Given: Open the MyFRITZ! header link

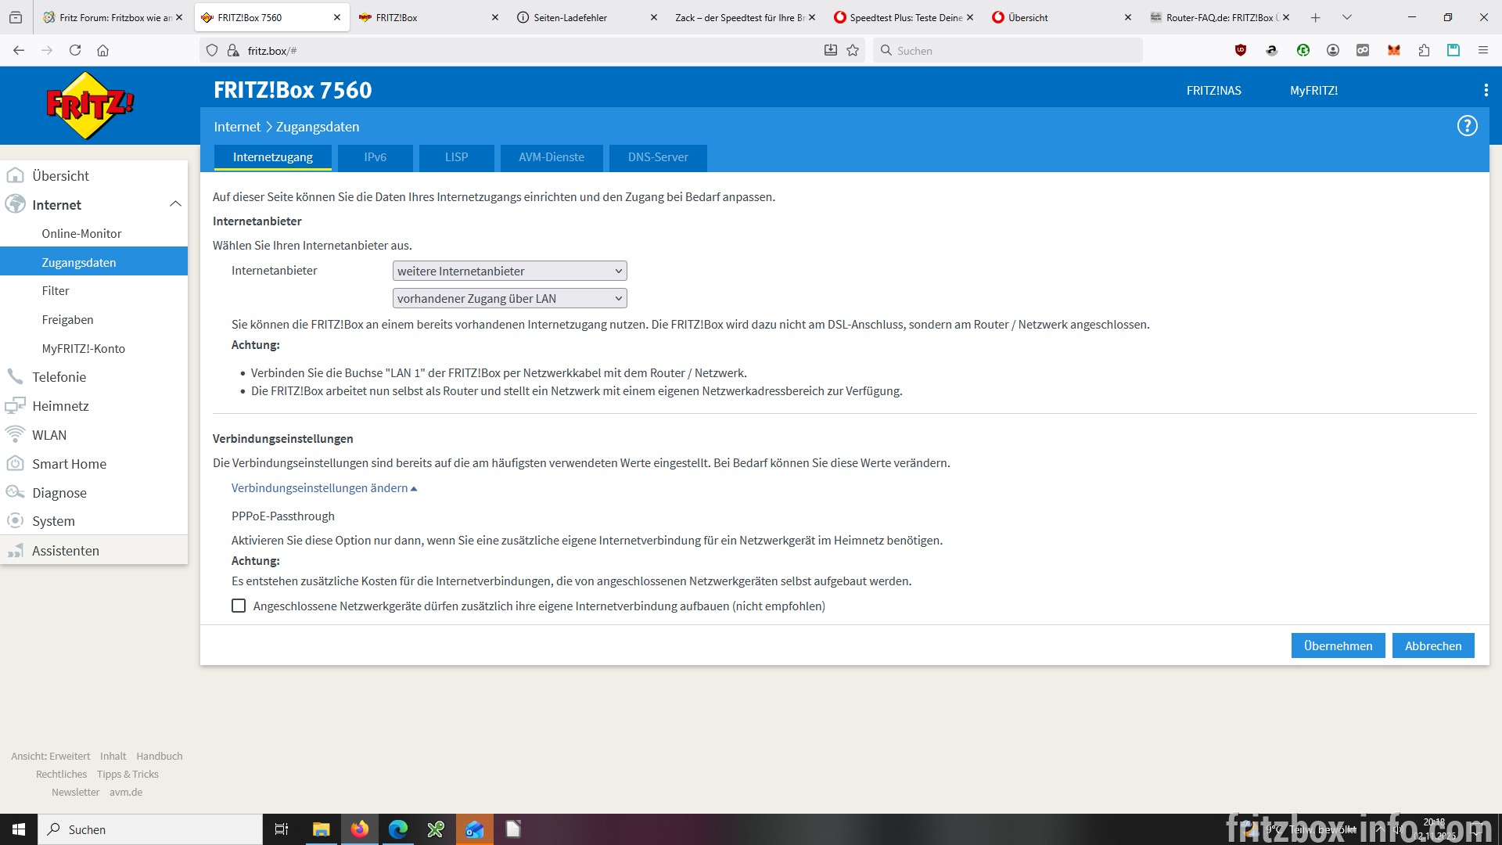Looking at the screenshot, I should pyautogui.click(x=1313, y=91).
